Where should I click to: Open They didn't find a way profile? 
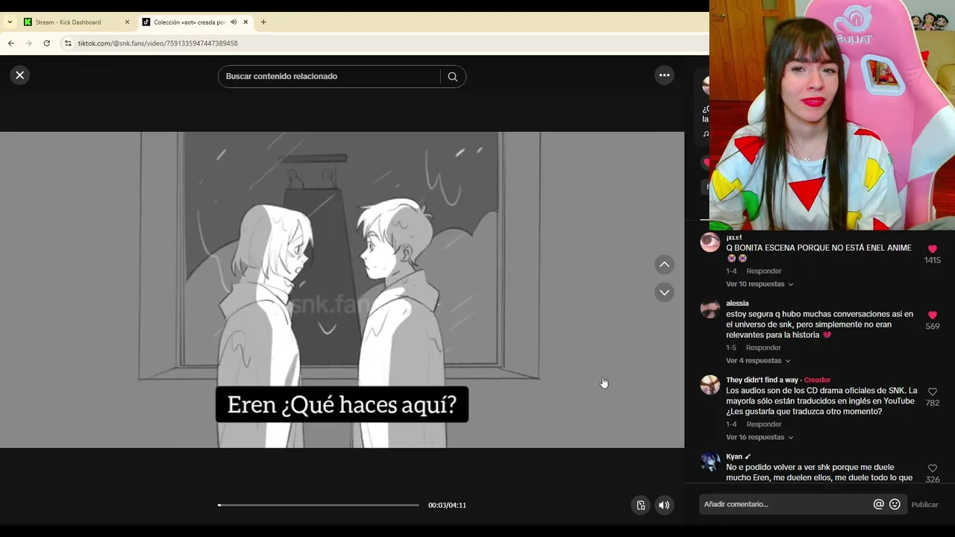(762, 380)
